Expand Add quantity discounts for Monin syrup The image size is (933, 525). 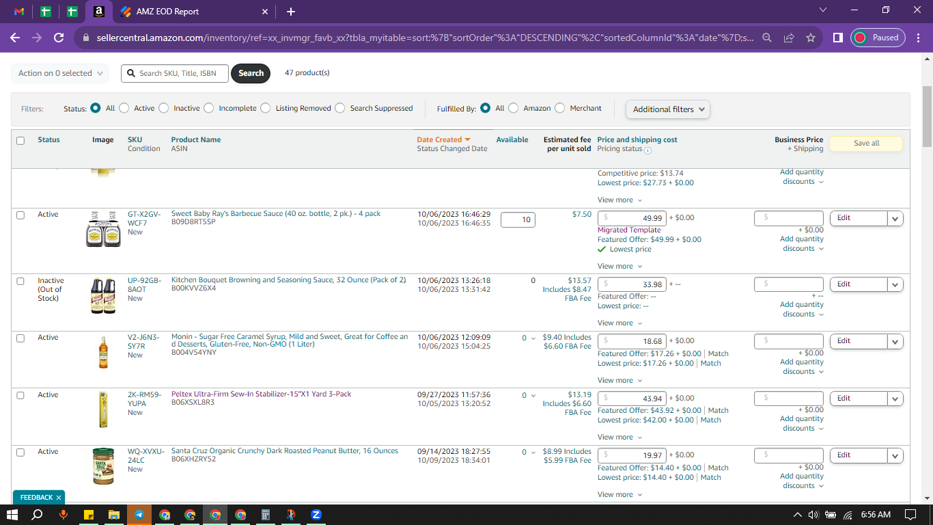click(x=801, y=367)
